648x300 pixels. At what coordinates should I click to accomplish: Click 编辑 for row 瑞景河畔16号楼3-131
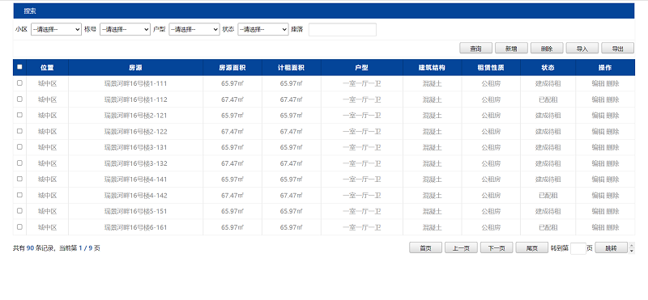point(598,147)
